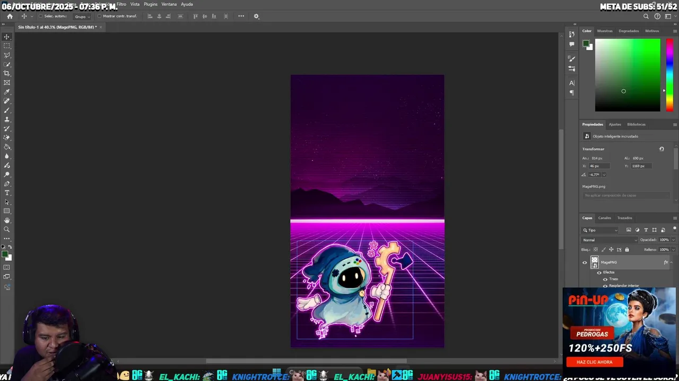This screenshot has height=381, width=679.
Task: Reset the transform in Propiedades panel
Action: 661,149
